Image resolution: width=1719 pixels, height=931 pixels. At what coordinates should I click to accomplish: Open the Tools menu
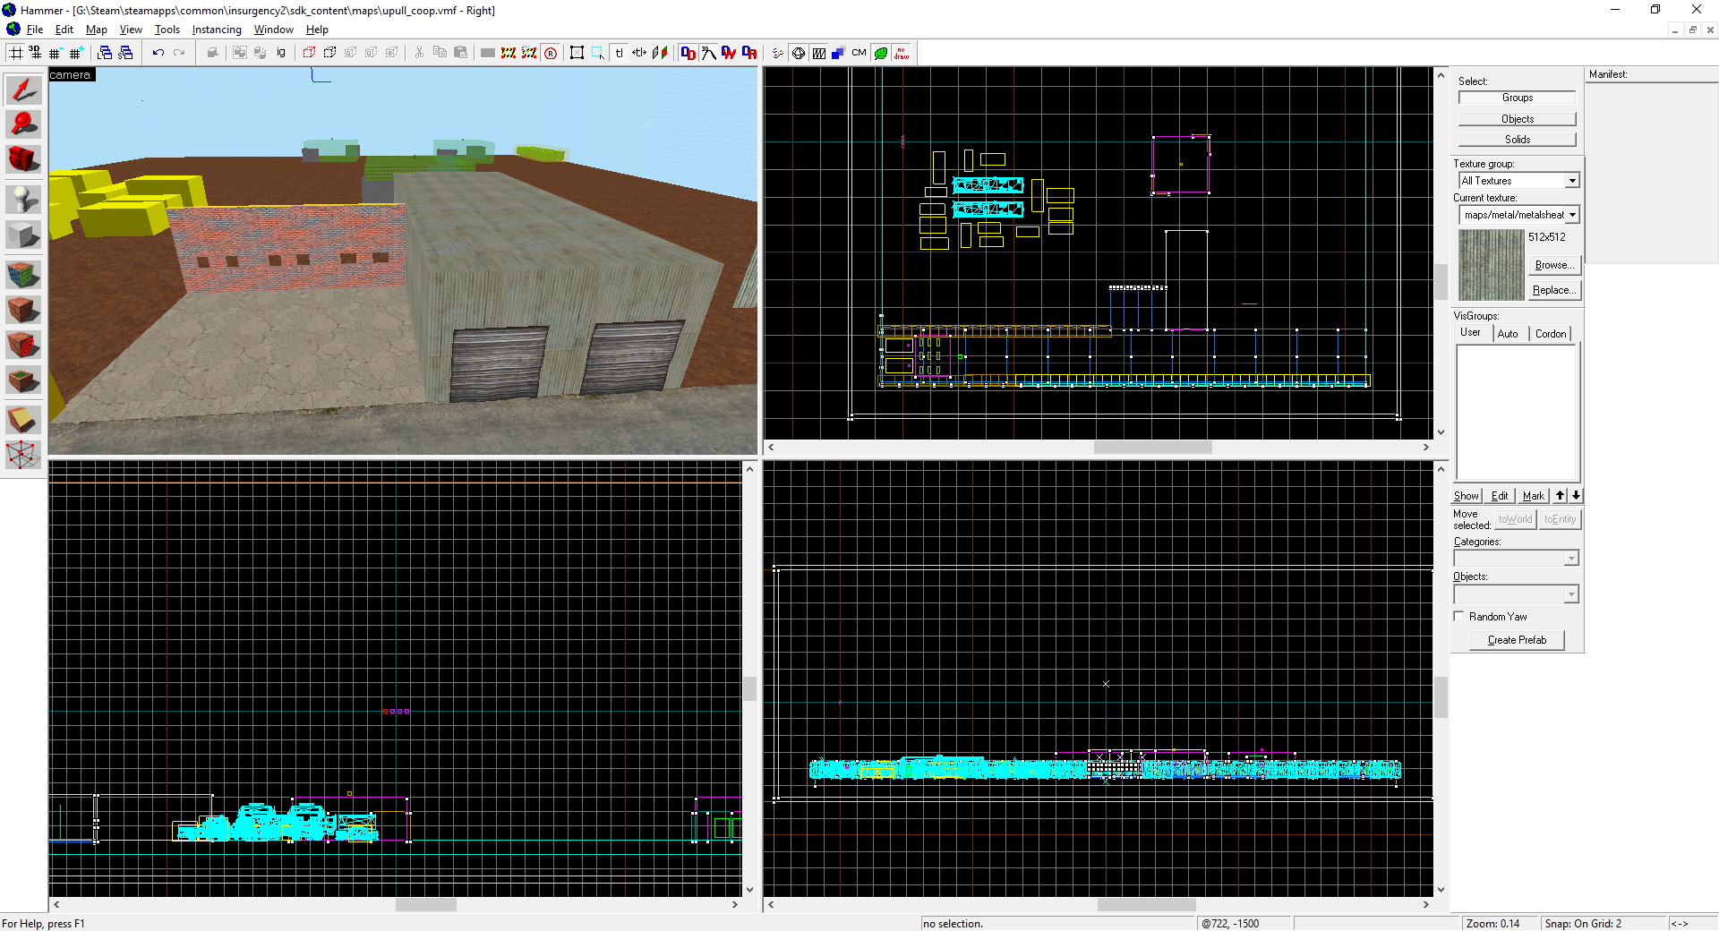coord(167,30)
